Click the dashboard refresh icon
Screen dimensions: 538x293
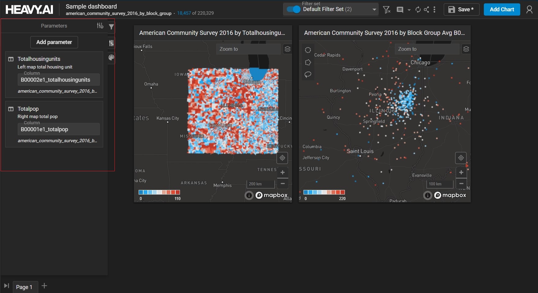click(418, 10)
